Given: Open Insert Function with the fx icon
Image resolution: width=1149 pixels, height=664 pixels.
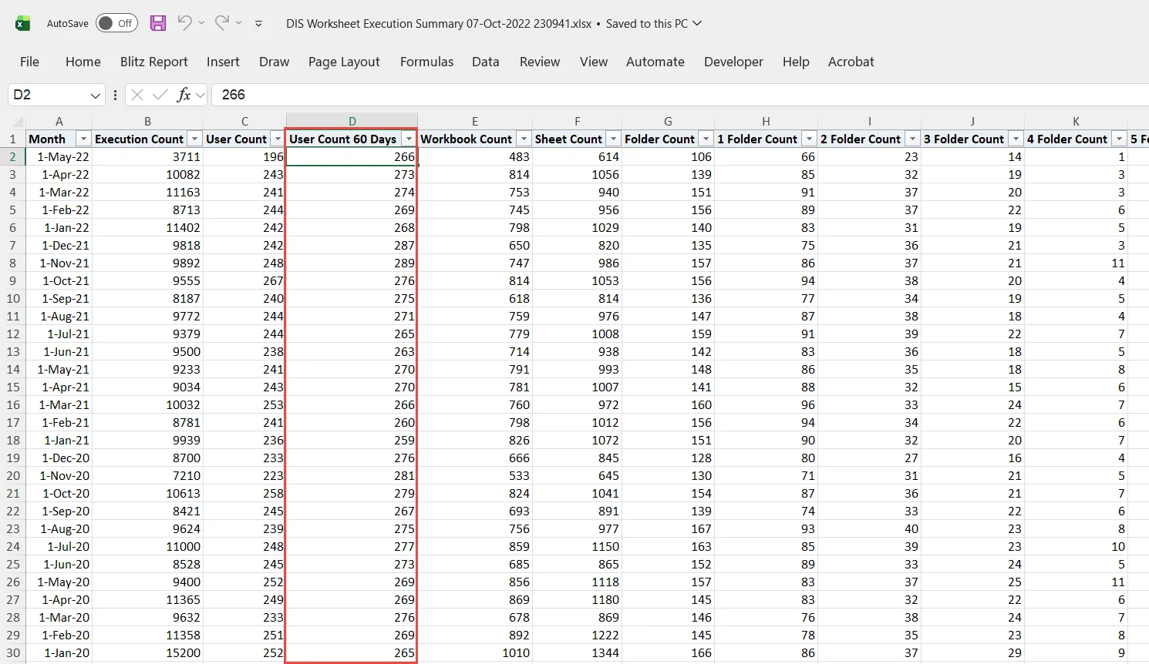Looking at the screenshot, I should point(184,95).
